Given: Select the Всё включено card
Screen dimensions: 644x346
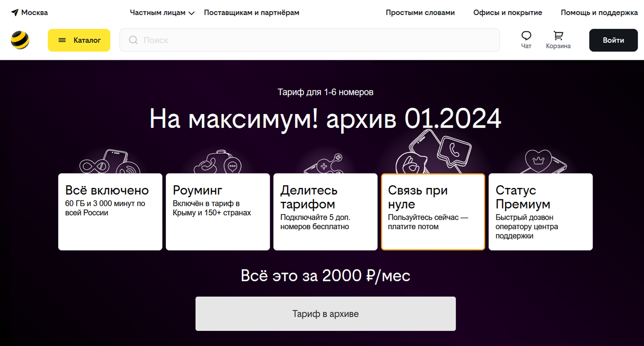Looking at the screenshot, I should (110, 212).
